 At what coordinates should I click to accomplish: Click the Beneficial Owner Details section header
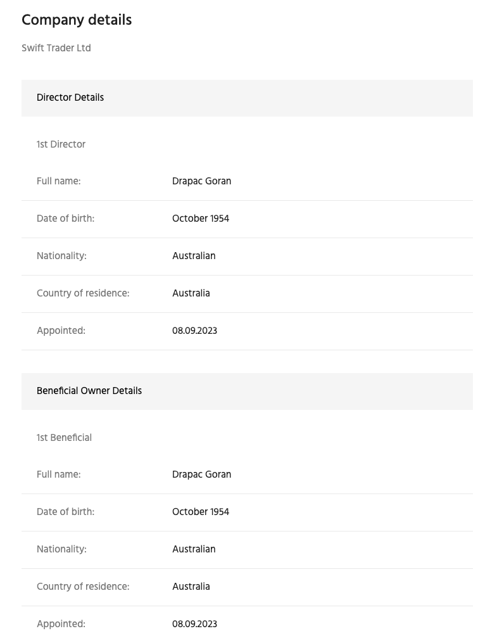pyautogui.click(x=247, y=392)
